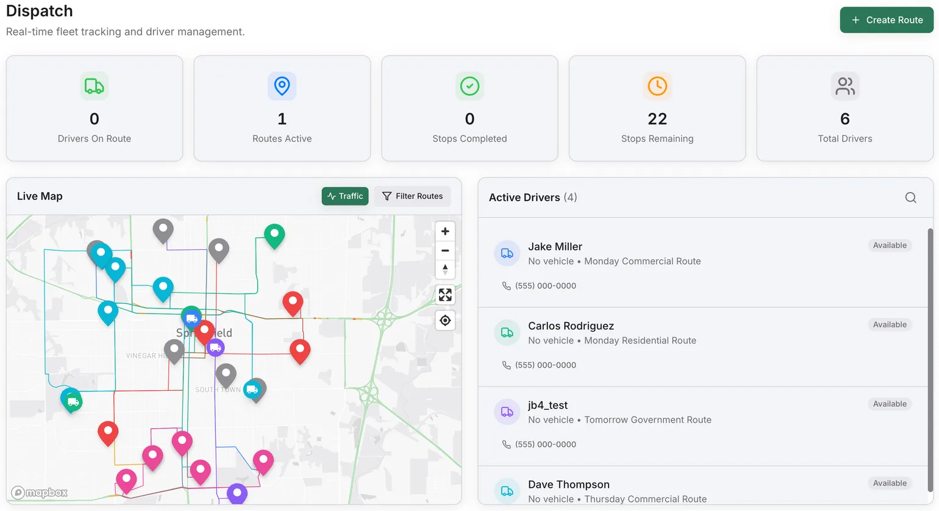The width and height of the screenshot is (939, 511).
Task: Zoom in on the live map
Action: pos(445,232)
